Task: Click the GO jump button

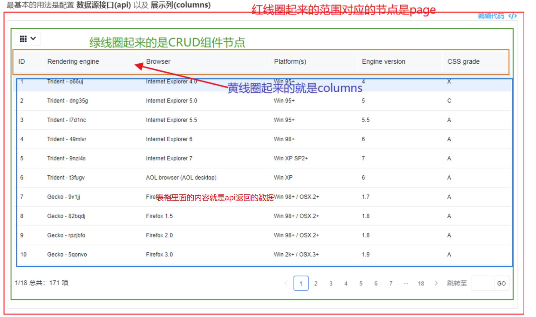Action: (x=501, y=283)
